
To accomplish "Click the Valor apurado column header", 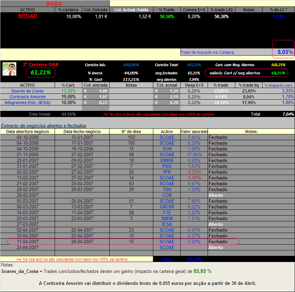I will [194, 132].
